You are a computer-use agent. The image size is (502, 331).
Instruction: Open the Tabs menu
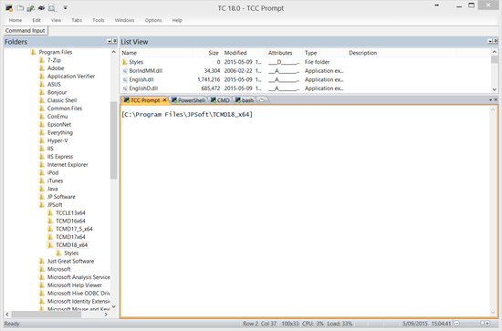tap(77, 20)
